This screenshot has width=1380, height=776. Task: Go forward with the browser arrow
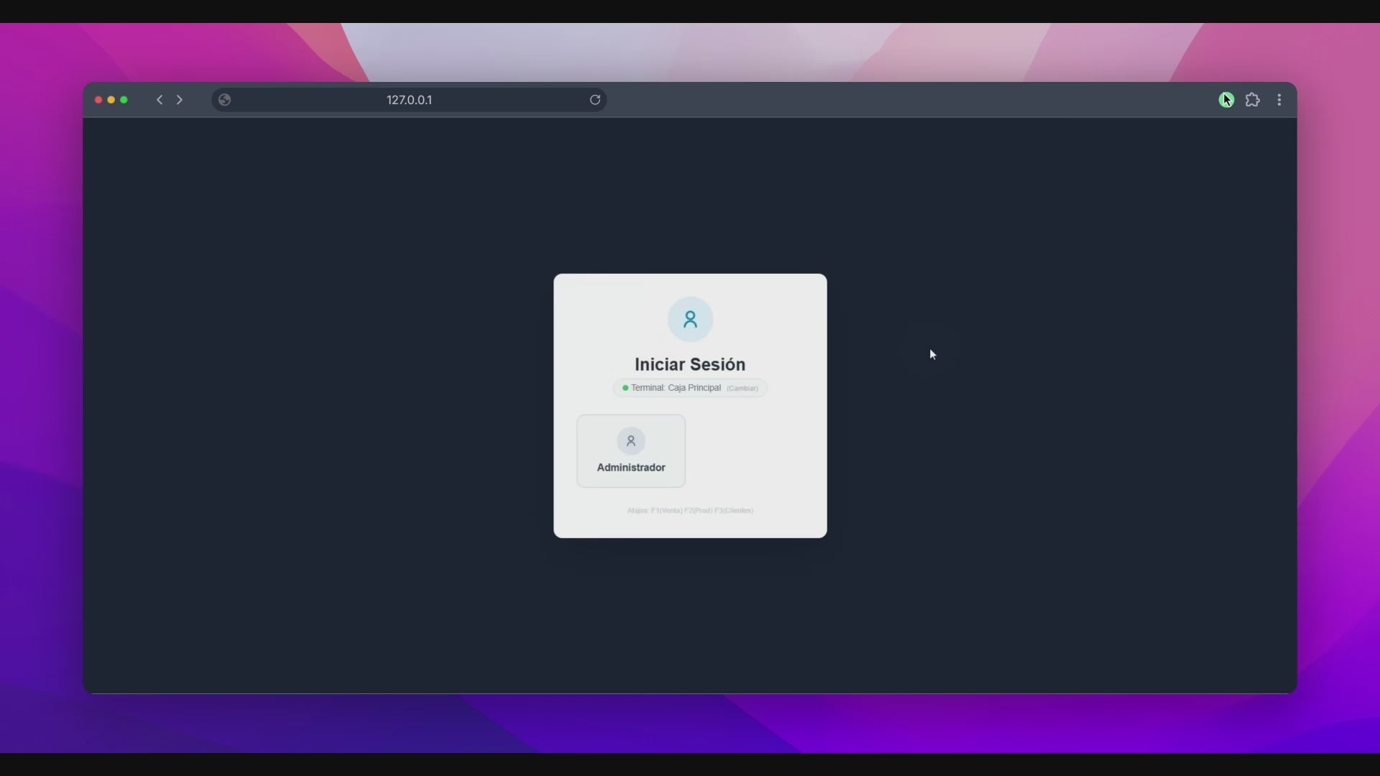180,100
